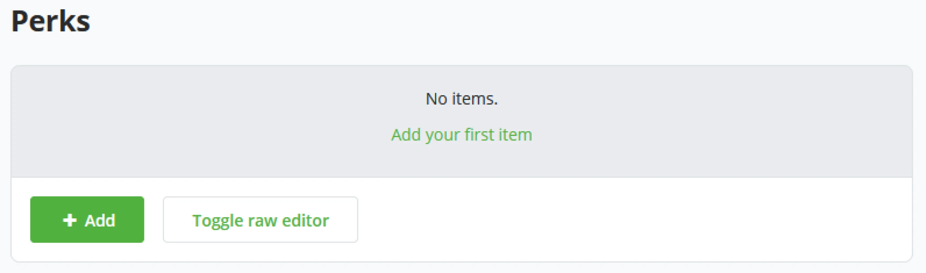The height and width of the screenshot is (273, 926).
Task: Click the empty state No items label
Action: (x=461, y=99)
